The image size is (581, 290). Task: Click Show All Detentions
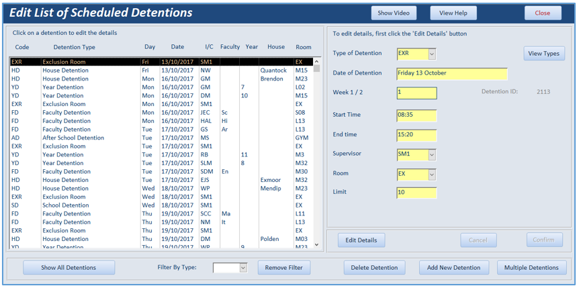point(69,267)
